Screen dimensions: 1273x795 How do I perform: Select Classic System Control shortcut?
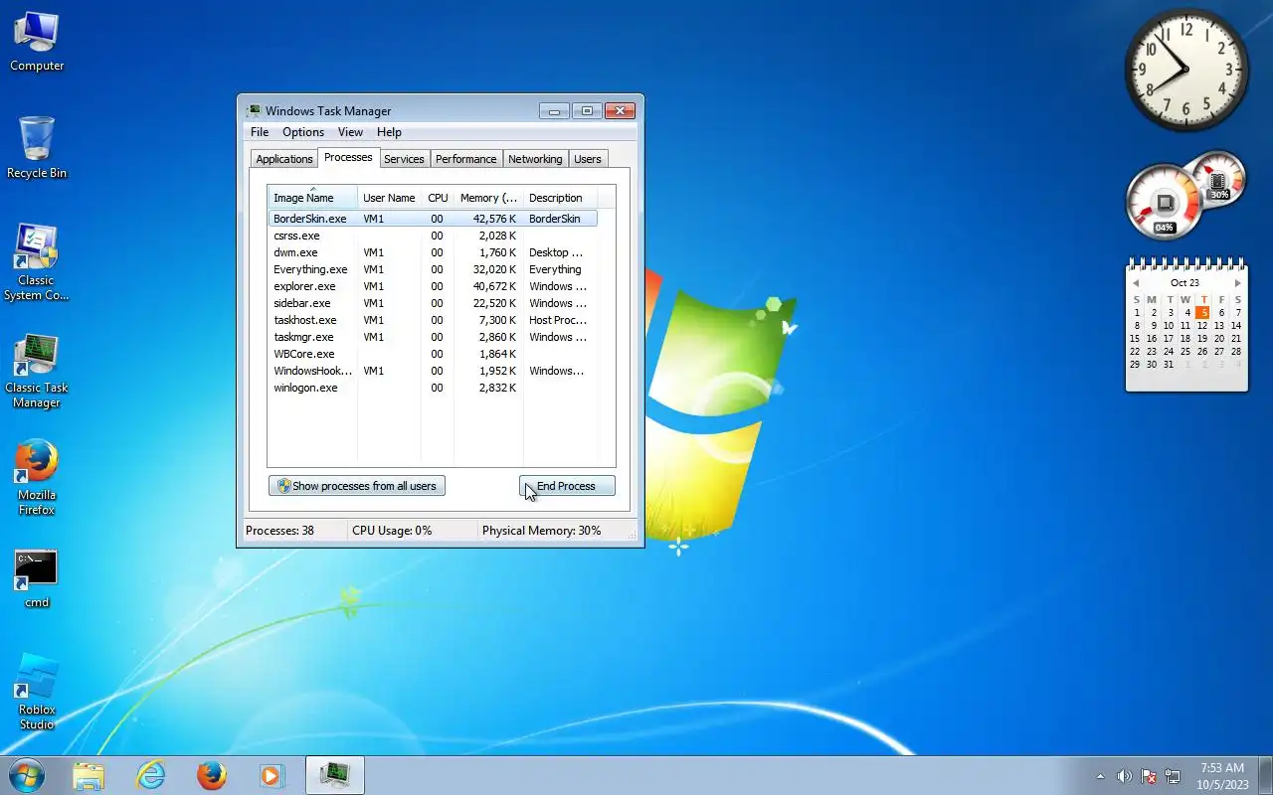pos(37,263)
